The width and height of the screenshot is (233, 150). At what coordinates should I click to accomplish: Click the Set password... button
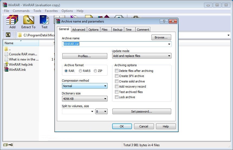coord(142,111)
